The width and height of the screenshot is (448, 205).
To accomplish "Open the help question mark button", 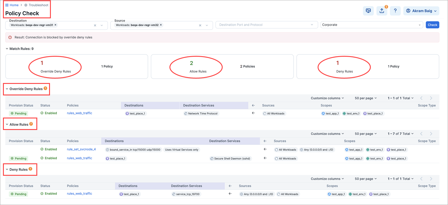I will click(395, 11).
